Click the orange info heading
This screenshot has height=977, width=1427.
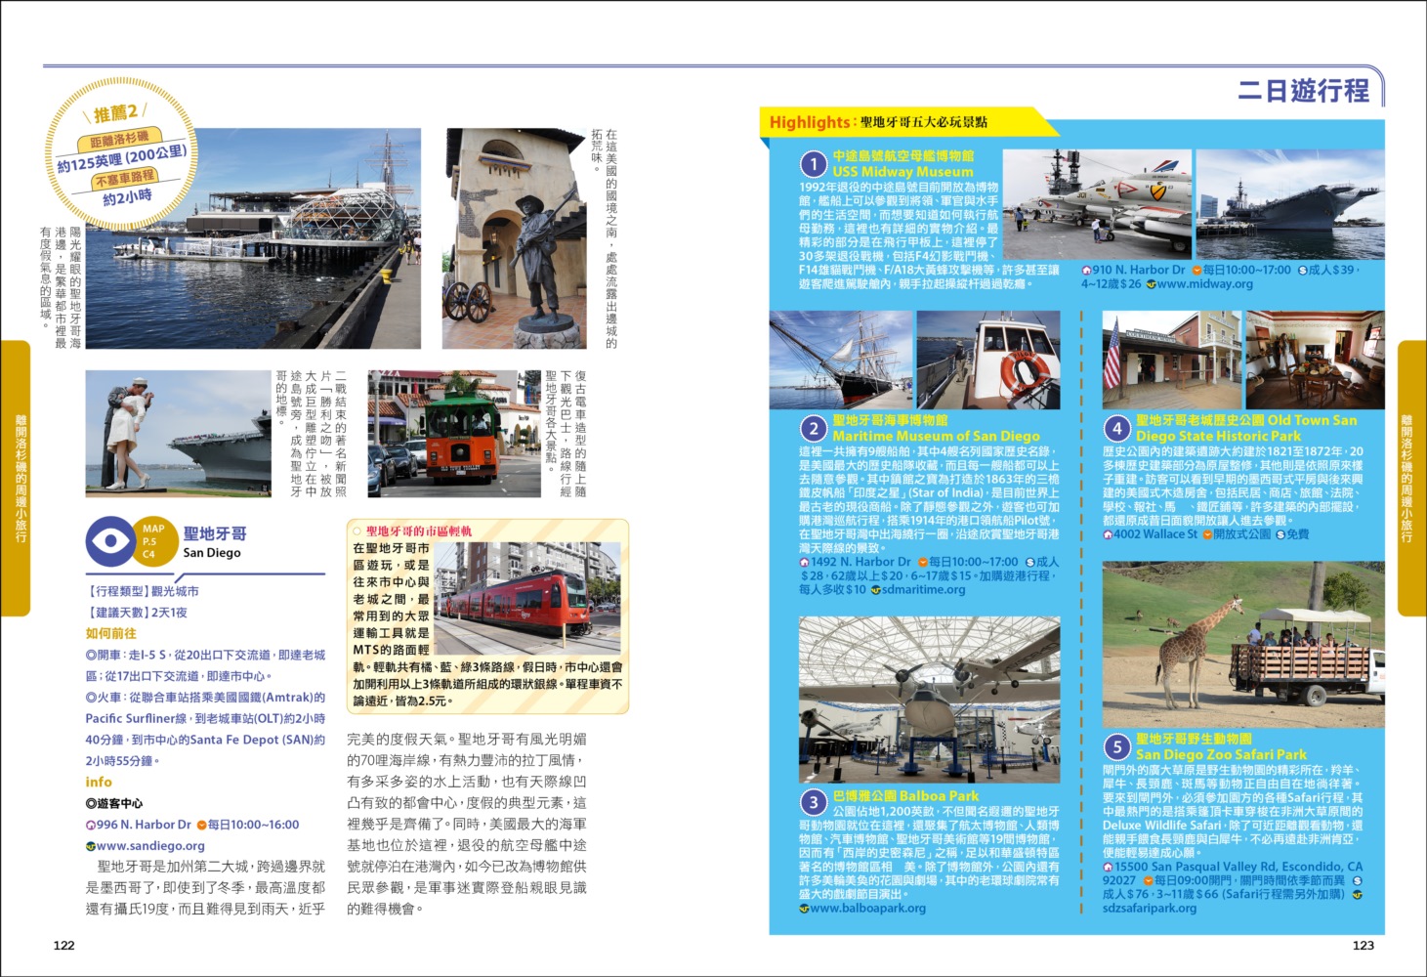click(99, 782)
